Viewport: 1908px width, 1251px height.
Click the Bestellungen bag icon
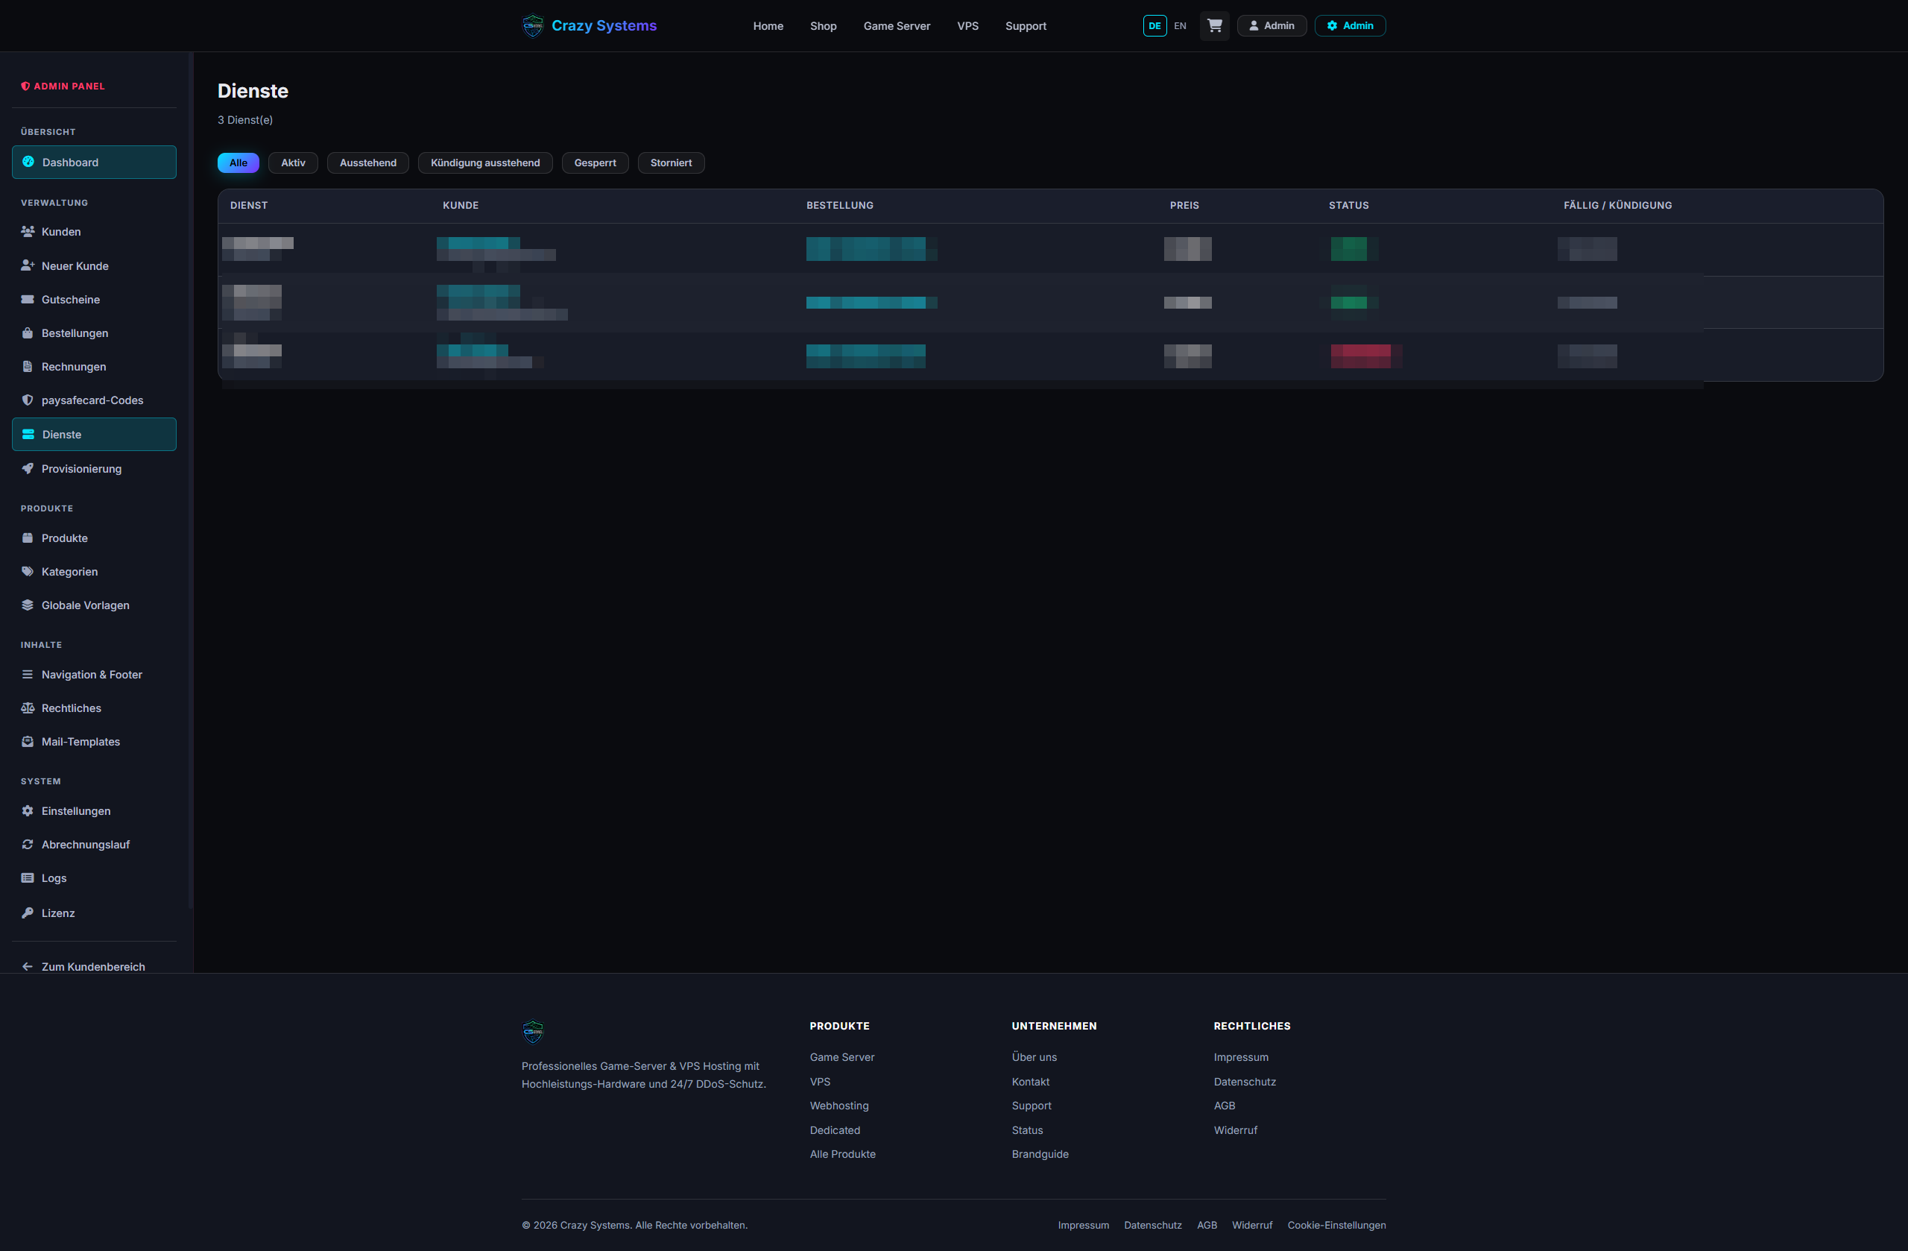tap(28, 333)
